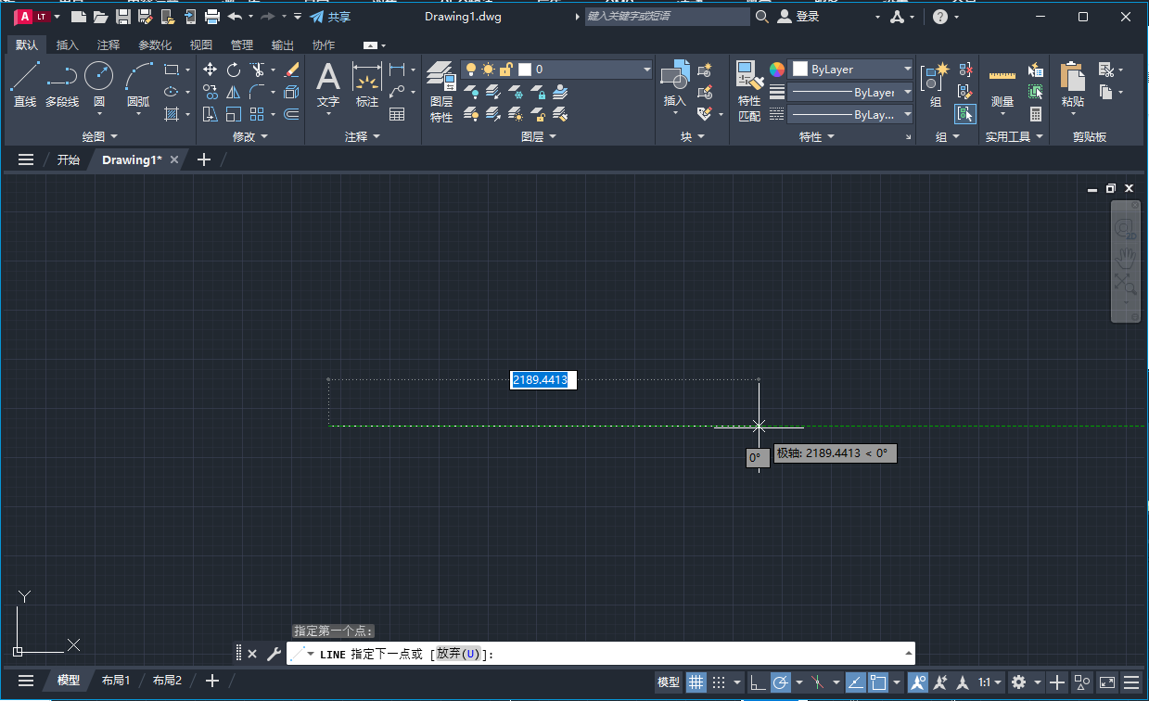
Task: Click the Erase tool in the 修改 panel
Action: [291, 69]
